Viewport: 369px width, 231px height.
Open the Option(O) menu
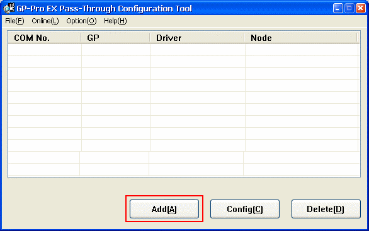point(81,21)
